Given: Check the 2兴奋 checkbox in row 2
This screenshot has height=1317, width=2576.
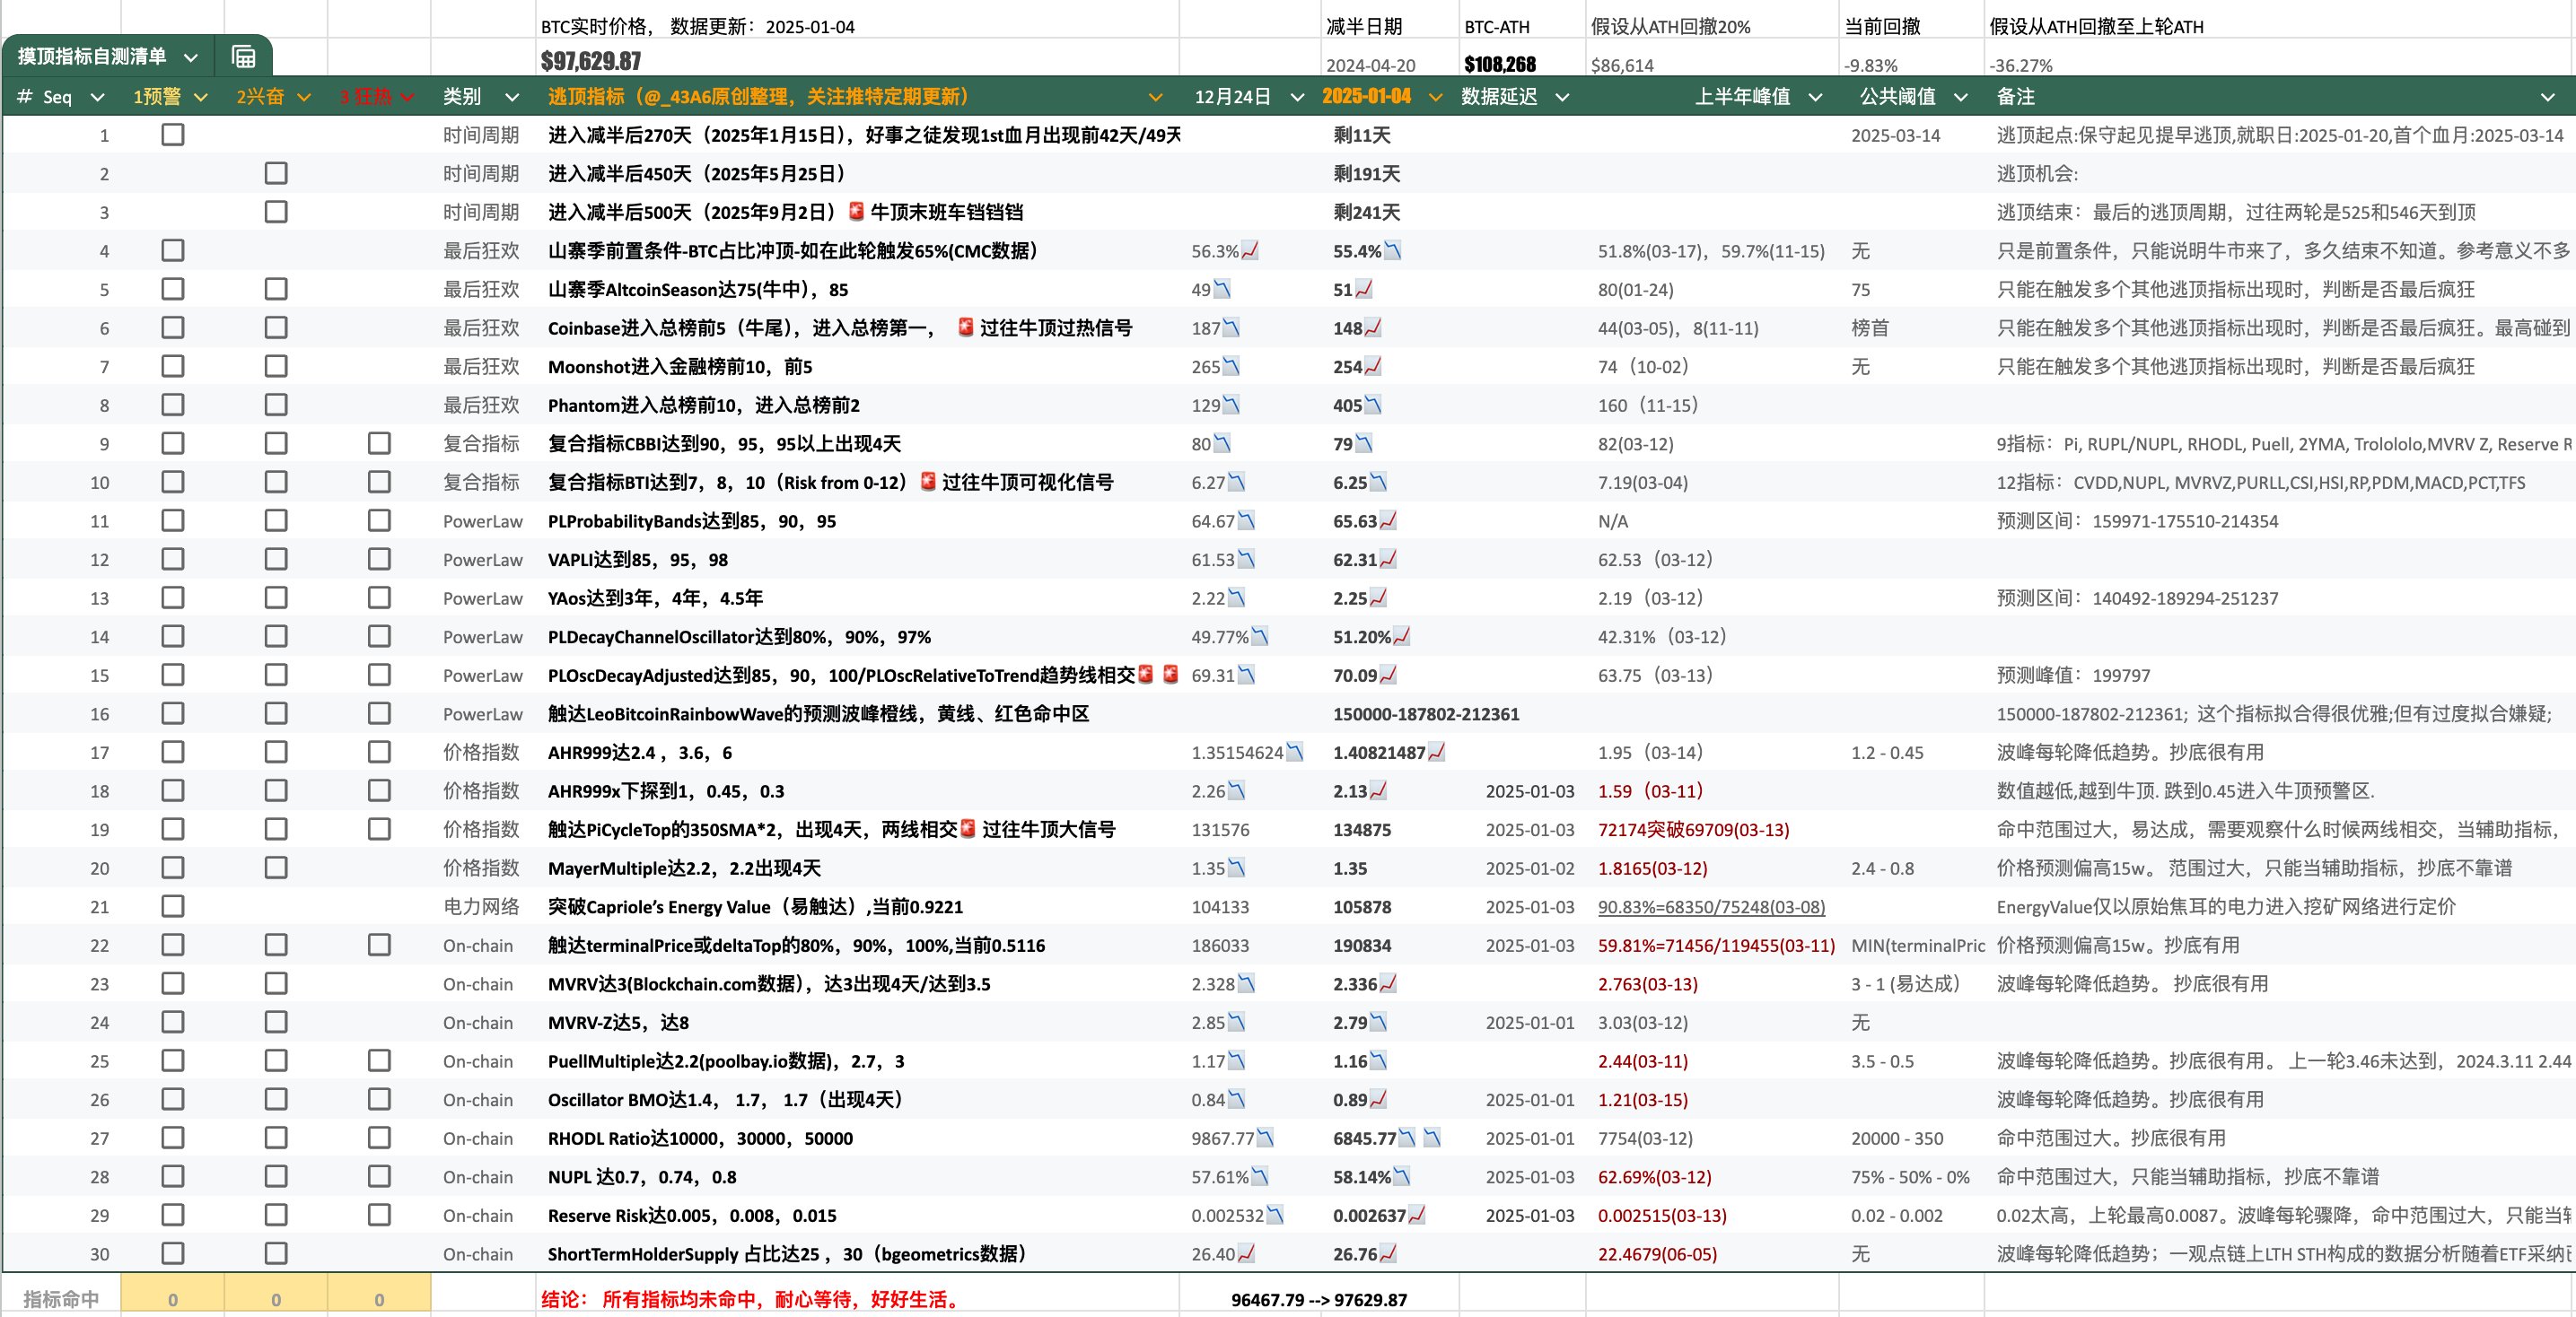Looking at the screenshot, I should coord(276,173).
